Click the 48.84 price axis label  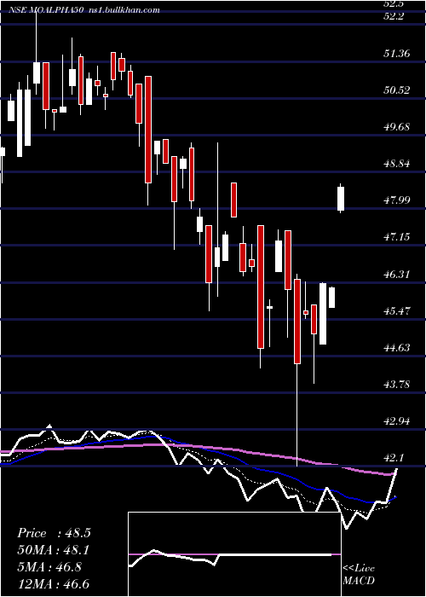(x=397, y=164)
